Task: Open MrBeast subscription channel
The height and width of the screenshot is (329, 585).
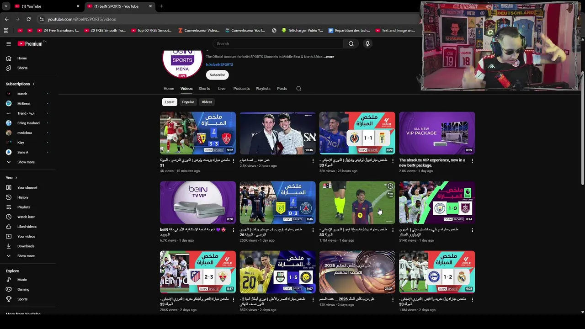Action: click(24, 104)
